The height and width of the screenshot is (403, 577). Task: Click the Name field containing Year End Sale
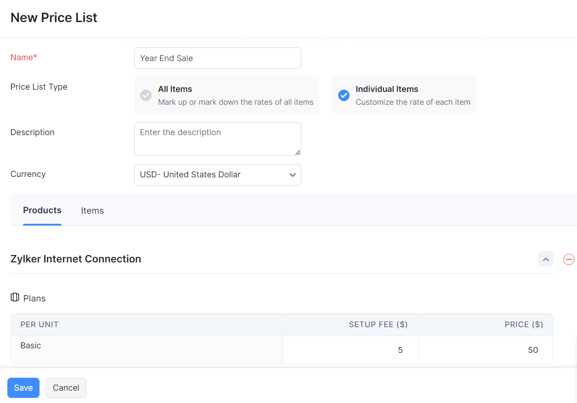tap(217, 58)
